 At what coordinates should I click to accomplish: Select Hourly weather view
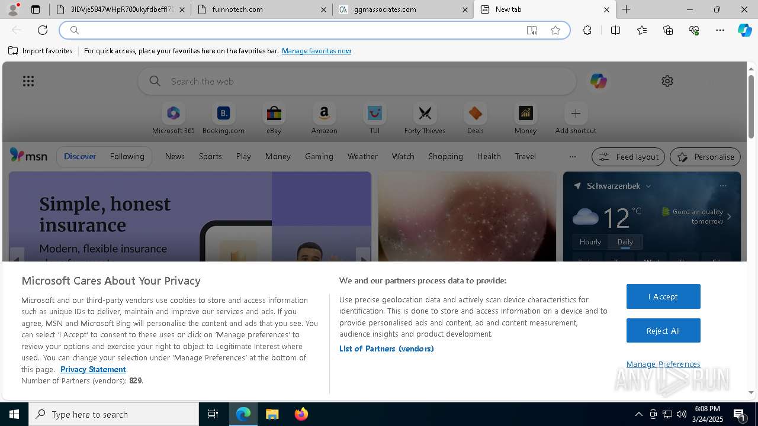tap(590, 241)
